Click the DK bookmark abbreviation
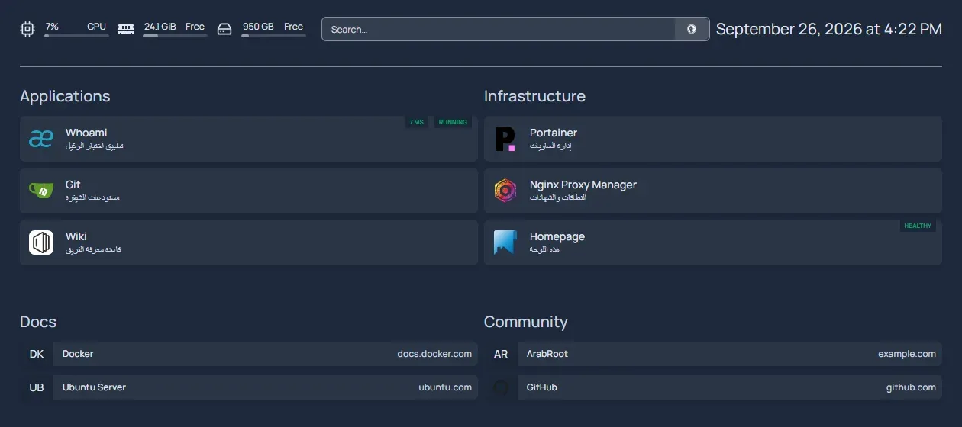962x427 pixels. click(x=37, y=354)
